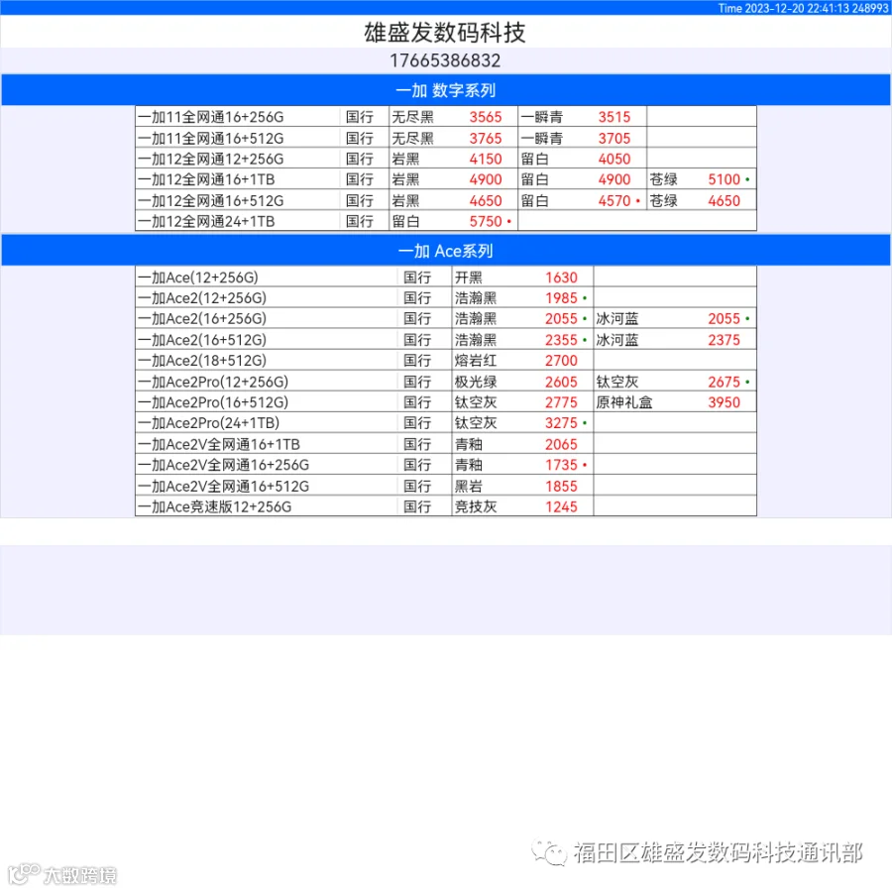The height and width of the screenshot is (892, 892).
Task: Click the price "1855" for 黑岩
Action: point(561,487)
